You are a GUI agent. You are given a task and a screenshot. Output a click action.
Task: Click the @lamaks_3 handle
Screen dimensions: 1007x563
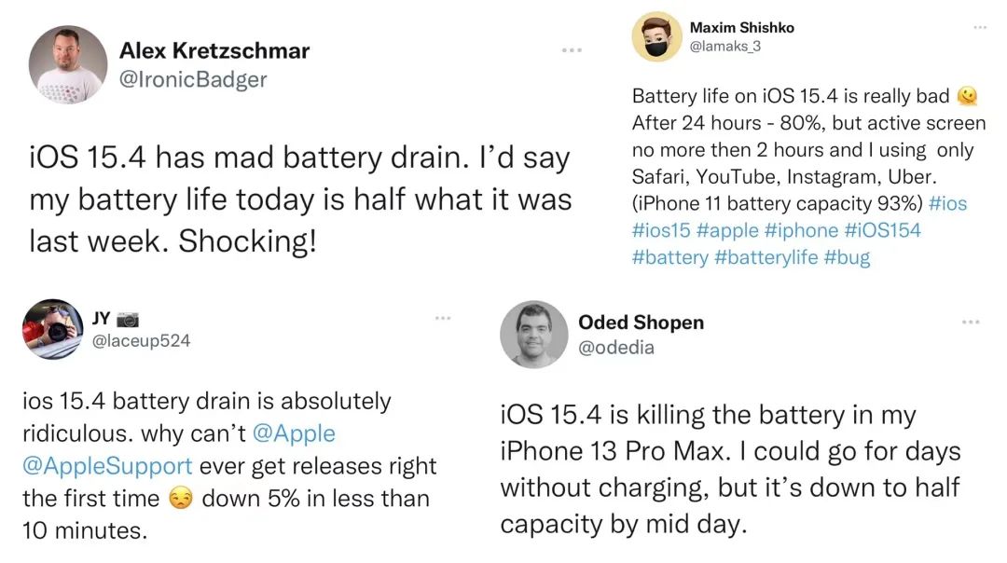pos(724,46)
